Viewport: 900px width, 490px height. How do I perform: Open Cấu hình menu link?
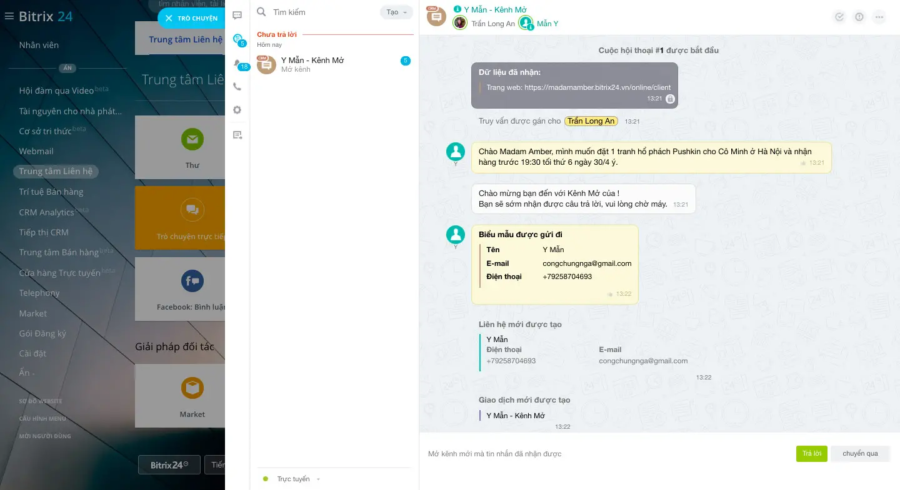pos(42,419)
